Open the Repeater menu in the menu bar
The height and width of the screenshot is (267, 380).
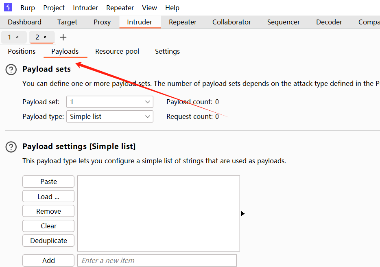pos(120,8)
